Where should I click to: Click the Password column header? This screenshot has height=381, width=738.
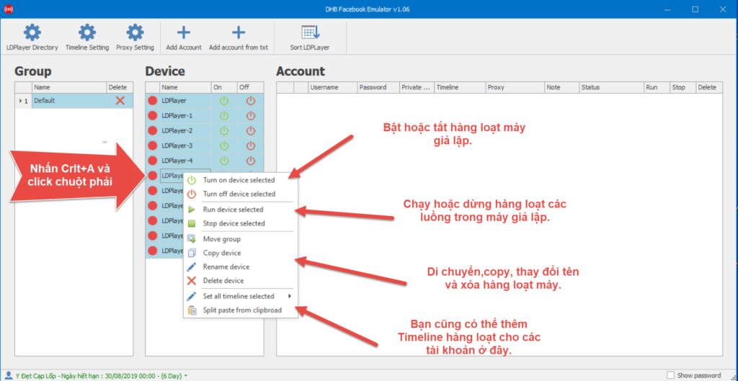(x=378, y=87)
